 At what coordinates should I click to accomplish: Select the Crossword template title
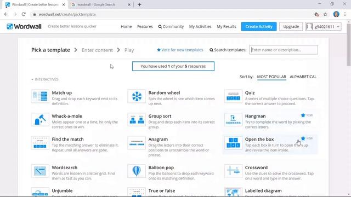click(256, 167)
